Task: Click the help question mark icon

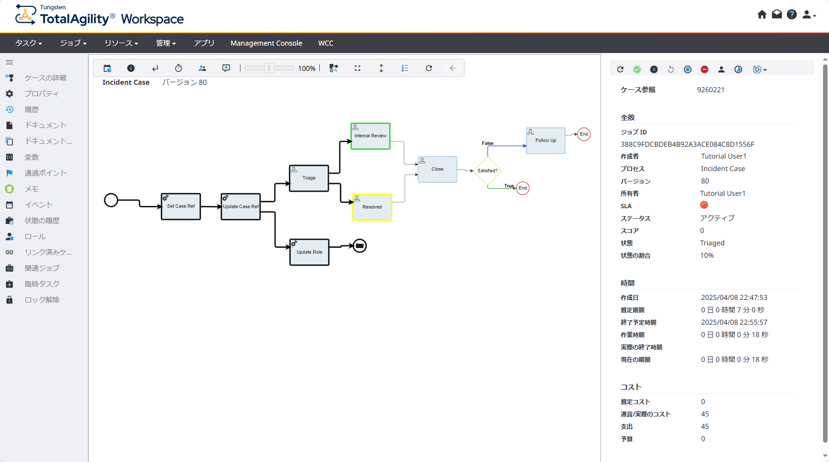Action: click(x=792, y=14)
